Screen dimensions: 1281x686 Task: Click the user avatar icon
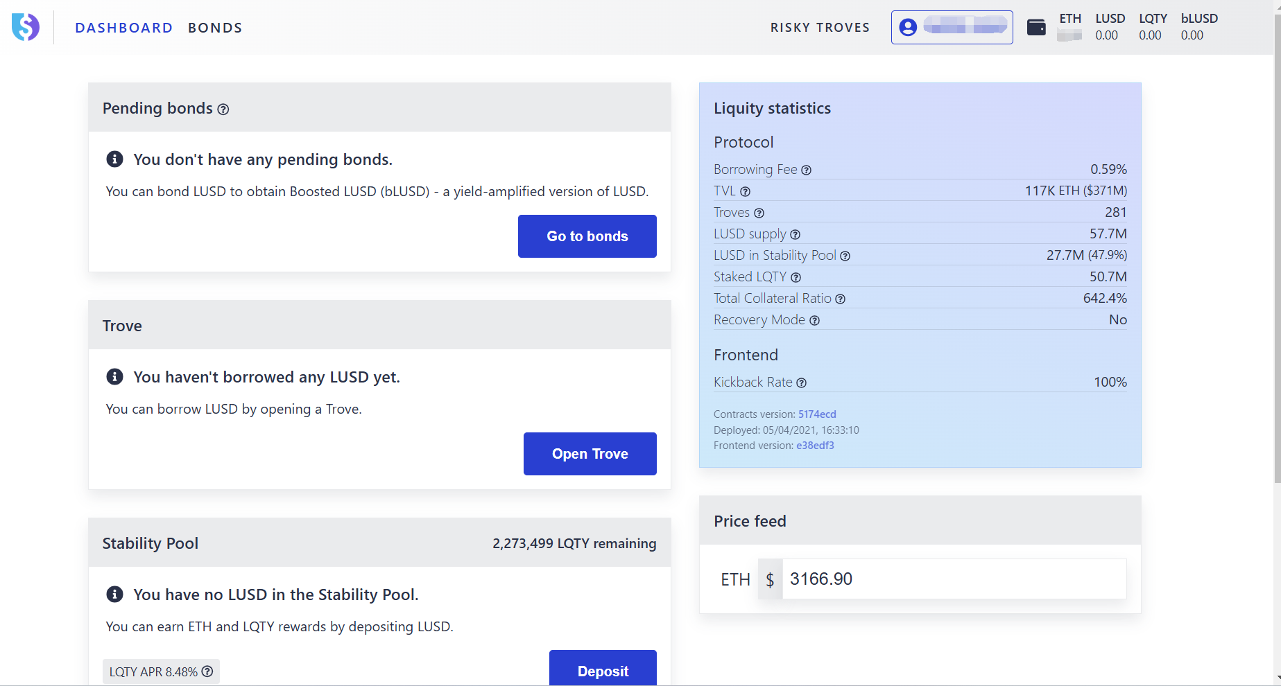click(x=908, y=27)
